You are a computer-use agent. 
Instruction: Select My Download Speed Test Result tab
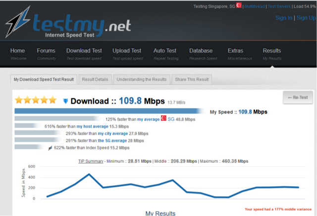(x=44, y=79)
